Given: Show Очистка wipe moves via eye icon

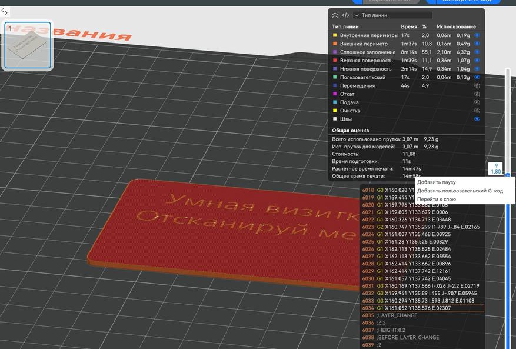Looking at the screenshot, I should [x=477, y=111].
